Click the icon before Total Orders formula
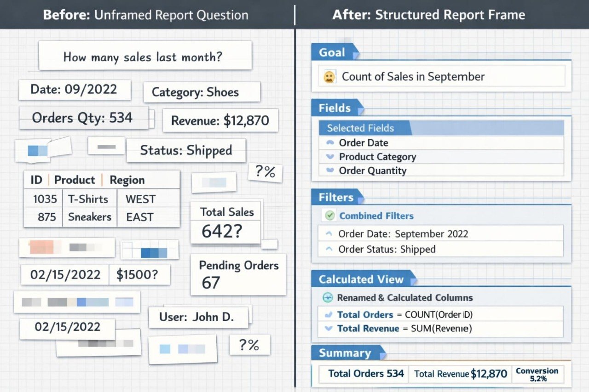The image size is (589, 392). (329, 315)
